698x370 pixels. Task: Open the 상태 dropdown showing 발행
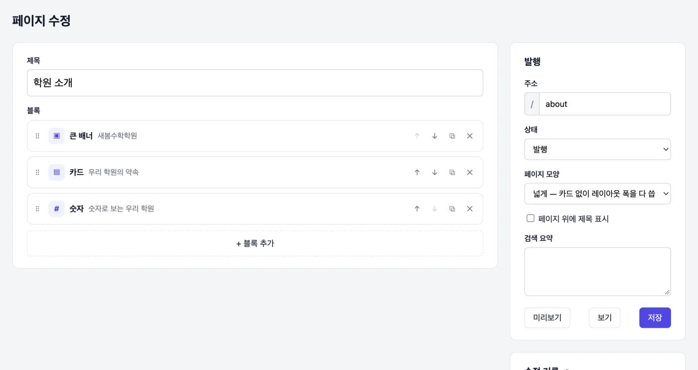coord(597,149)
